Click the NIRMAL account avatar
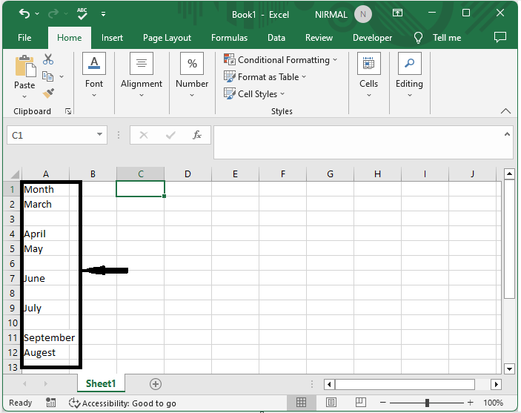Image resolution: width=521 pixels, height=413 pixels. click(x=363, y=14)
